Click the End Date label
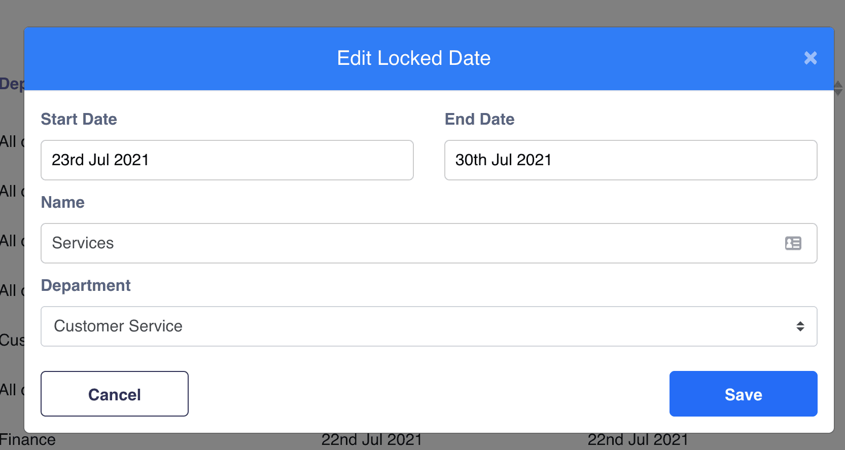 [x=479, y=119]
